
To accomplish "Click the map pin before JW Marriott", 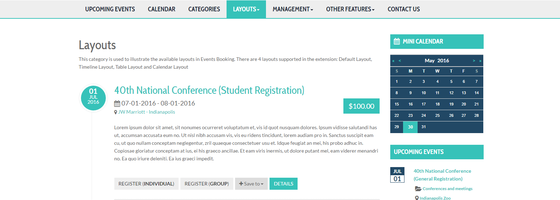I will tap(115, 112).
